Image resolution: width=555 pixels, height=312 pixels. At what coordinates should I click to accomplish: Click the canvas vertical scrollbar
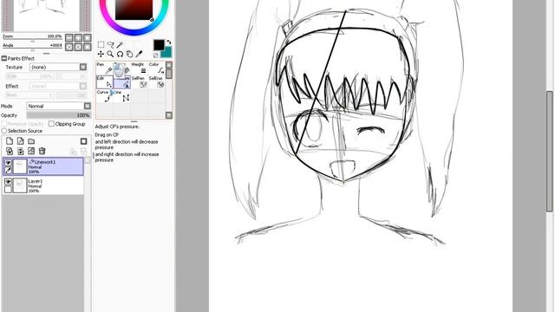point(549,153)
